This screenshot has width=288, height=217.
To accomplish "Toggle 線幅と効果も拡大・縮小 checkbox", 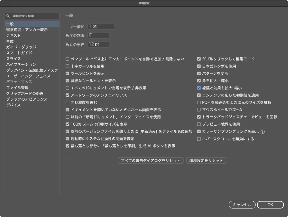I will tap(199, 88).
